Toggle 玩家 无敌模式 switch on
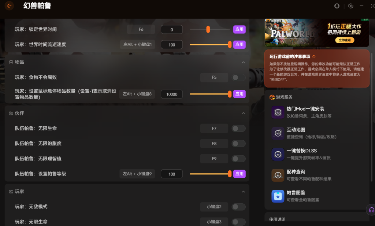 click(239, 207)
